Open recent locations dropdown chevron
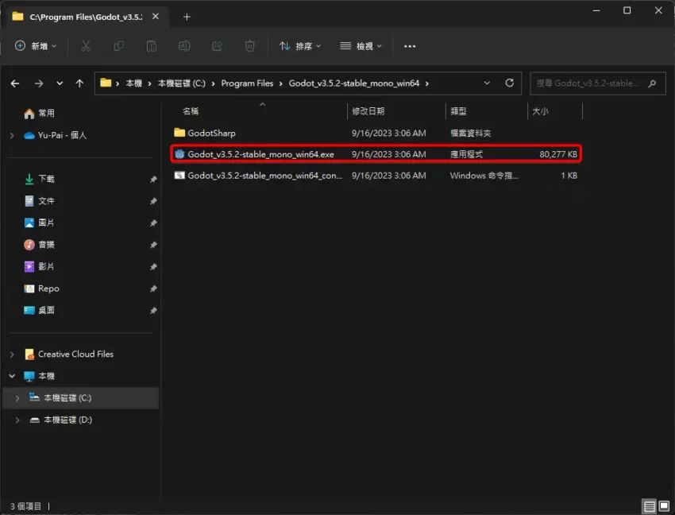675x515 pixels. (60, 83)
